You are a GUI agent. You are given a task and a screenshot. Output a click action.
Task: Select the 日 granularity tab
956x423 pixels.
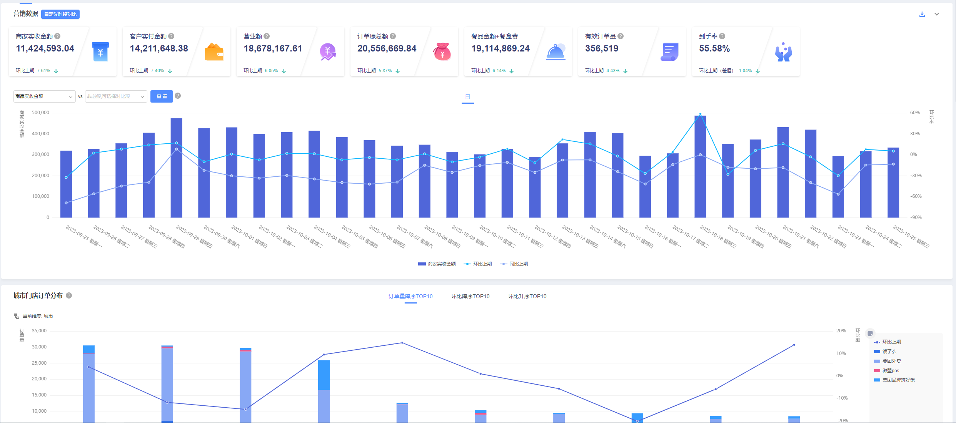[467, 97]
